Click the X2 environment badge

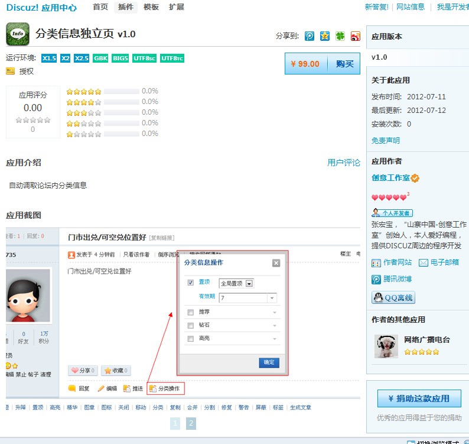tap(65, 58)
